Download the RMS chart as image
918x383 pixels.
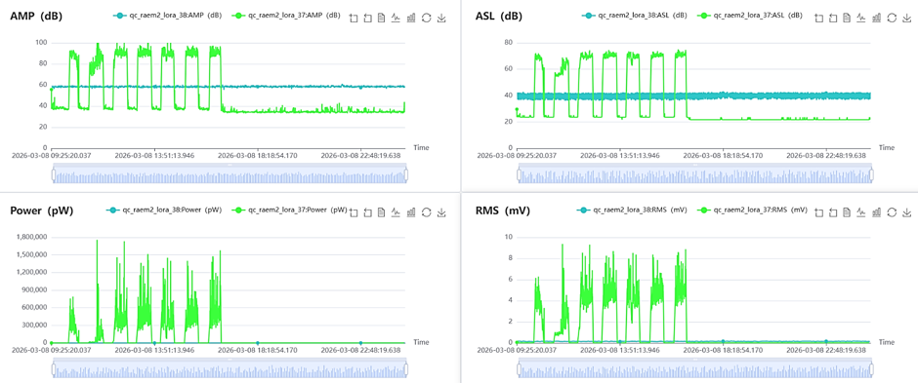click(907, 212)
